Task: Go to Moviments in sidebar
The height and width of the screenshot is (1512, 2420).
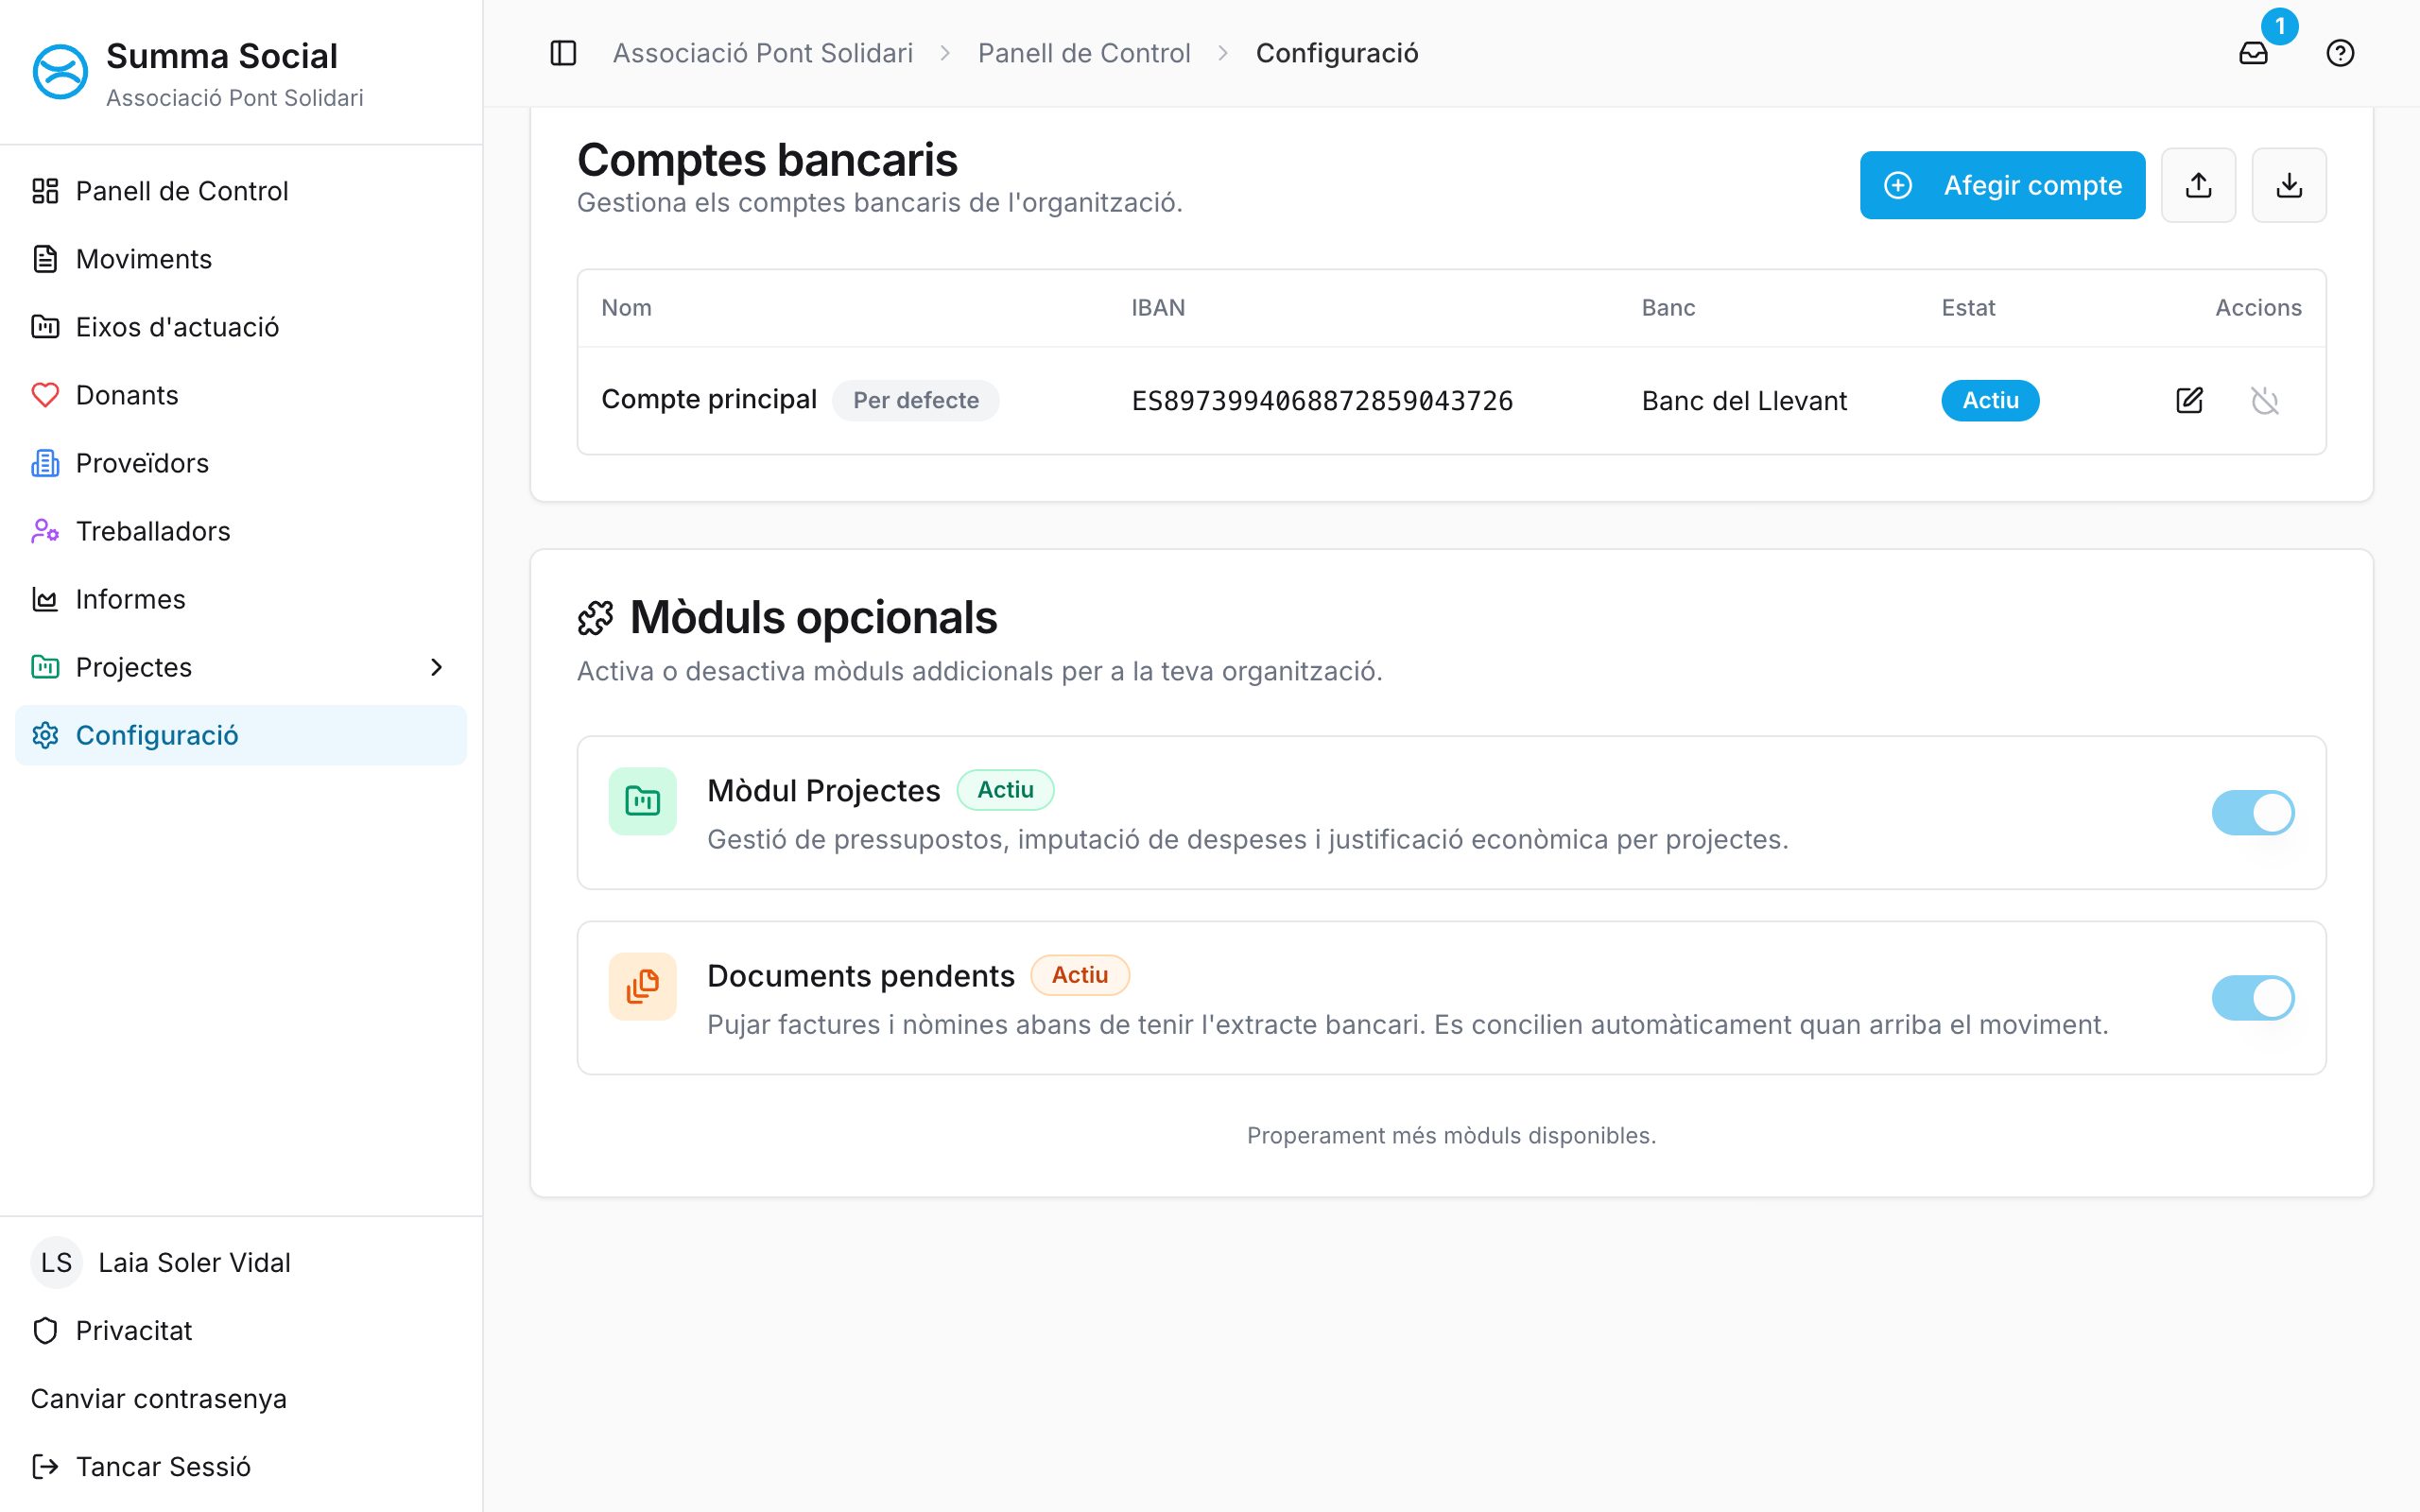Action: (x=241, y=259)
